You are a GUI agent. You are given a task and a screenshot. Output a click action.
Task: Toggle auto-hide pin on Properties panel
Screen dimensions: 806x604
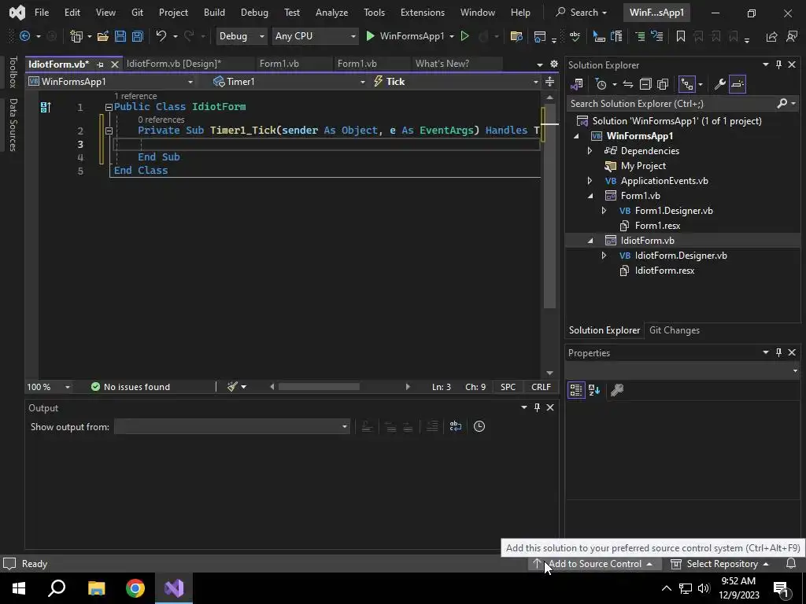[x=778, y=352]
